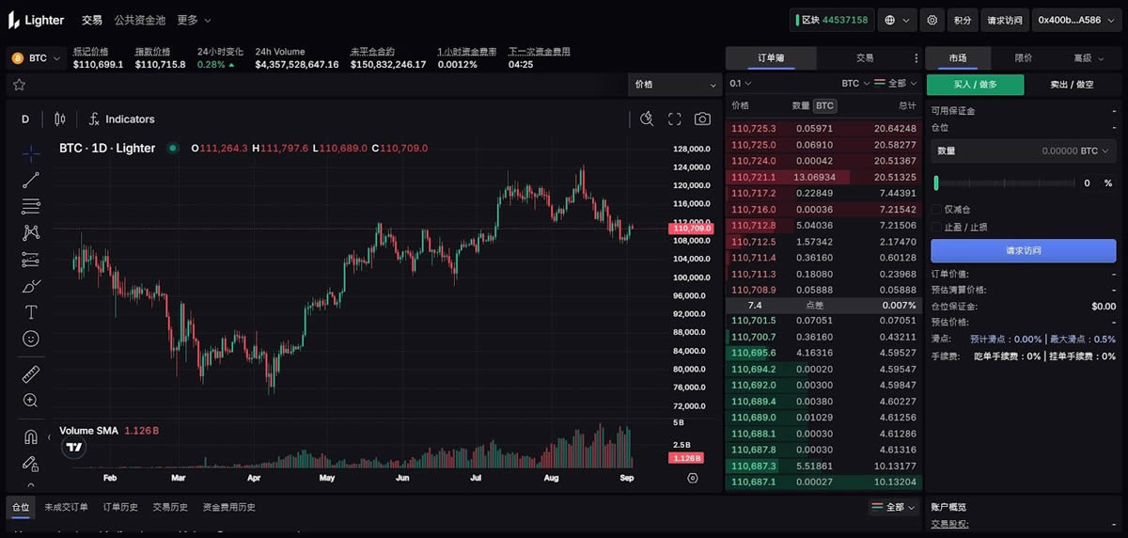Image resolution: width=1128 pixels, height=538 pixels.
Task: Enter fullscreen chart mode
Action: point(674,119)
